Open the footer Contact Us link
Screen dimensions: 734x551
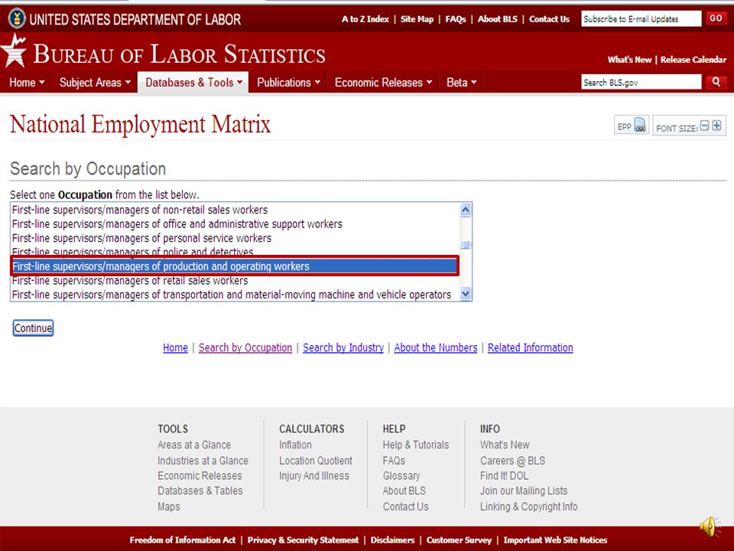406,507
